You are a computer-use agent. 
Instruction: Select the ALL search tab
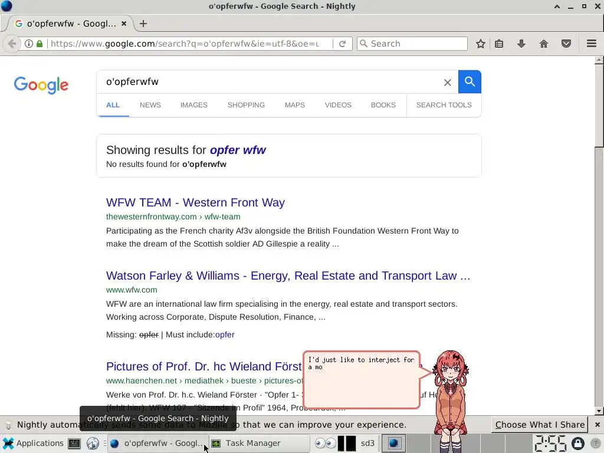coord(113,105)
